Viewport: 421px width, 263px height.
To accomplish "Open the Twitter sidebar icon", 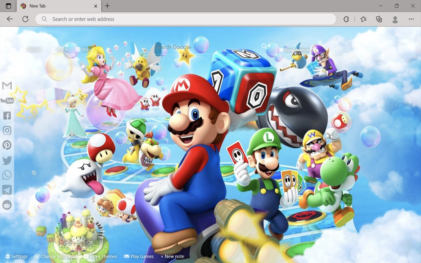I will [7, 160].
